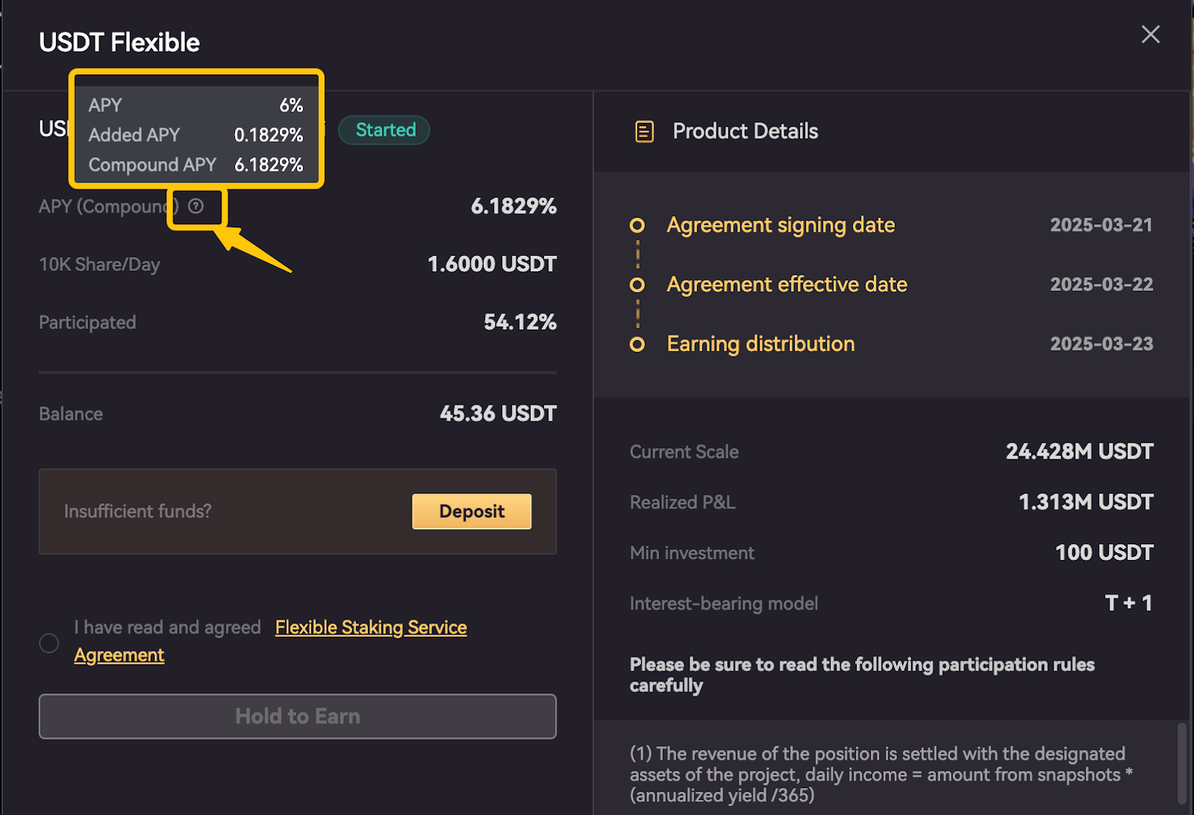Click the Min investment label
The height and width of the screenshot is (815, 1194).
pyautogui.click(x=692, y=553)
